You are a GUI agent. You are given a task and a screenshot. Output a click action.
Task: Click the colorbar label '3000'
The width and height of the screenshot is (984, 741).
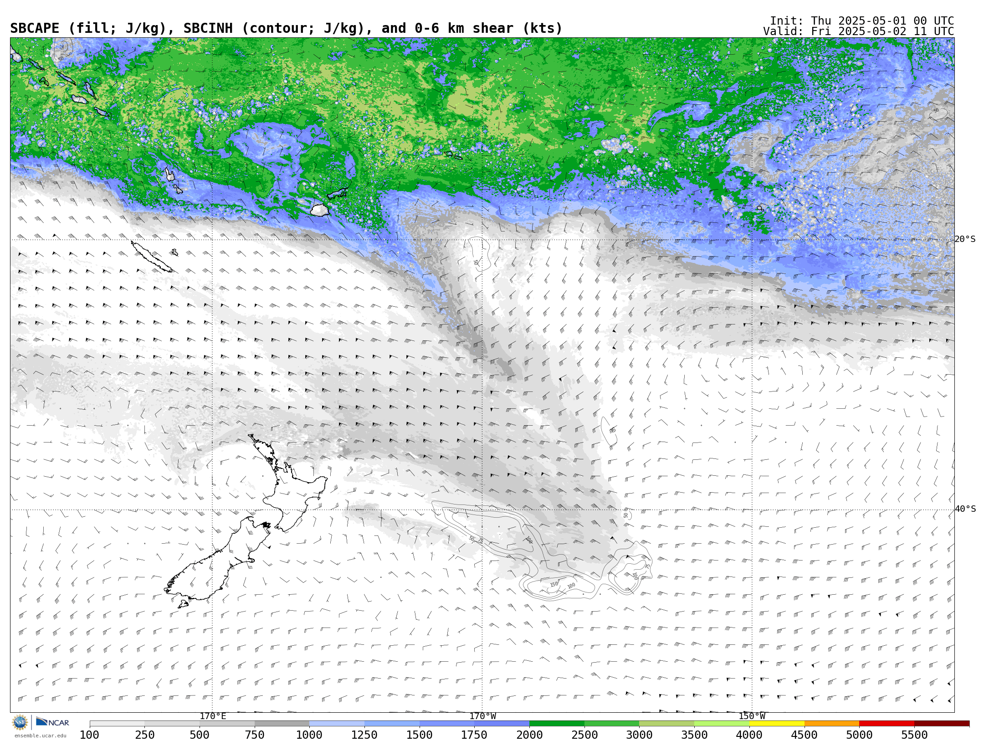639,735
